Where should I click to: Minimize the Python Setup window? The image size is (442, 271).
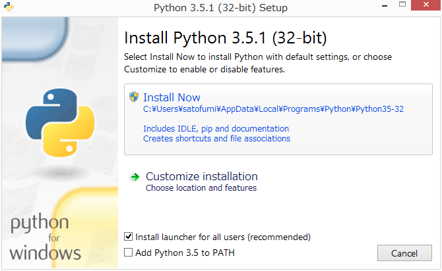point(385,6)
